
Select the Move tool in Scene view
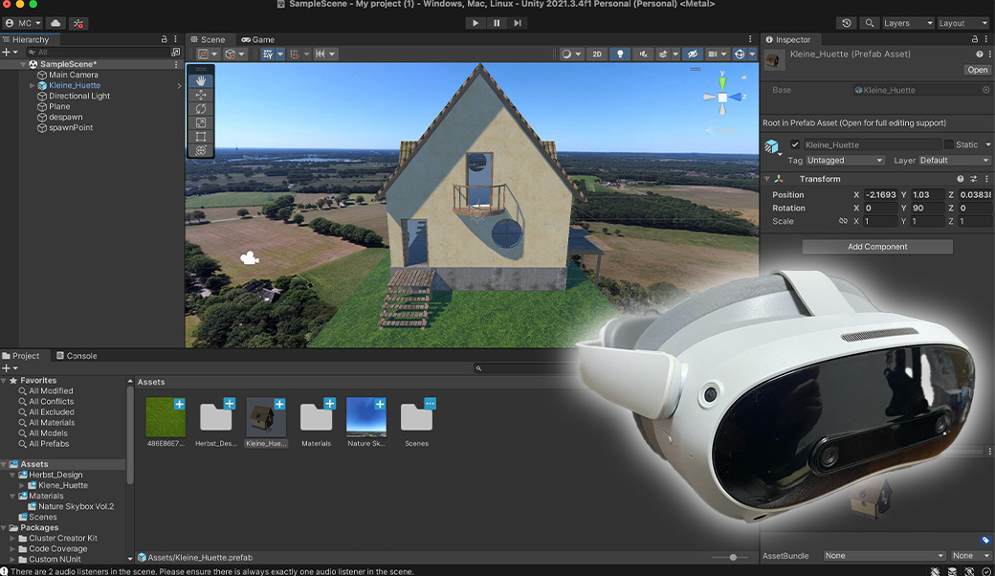coord(201,96)
